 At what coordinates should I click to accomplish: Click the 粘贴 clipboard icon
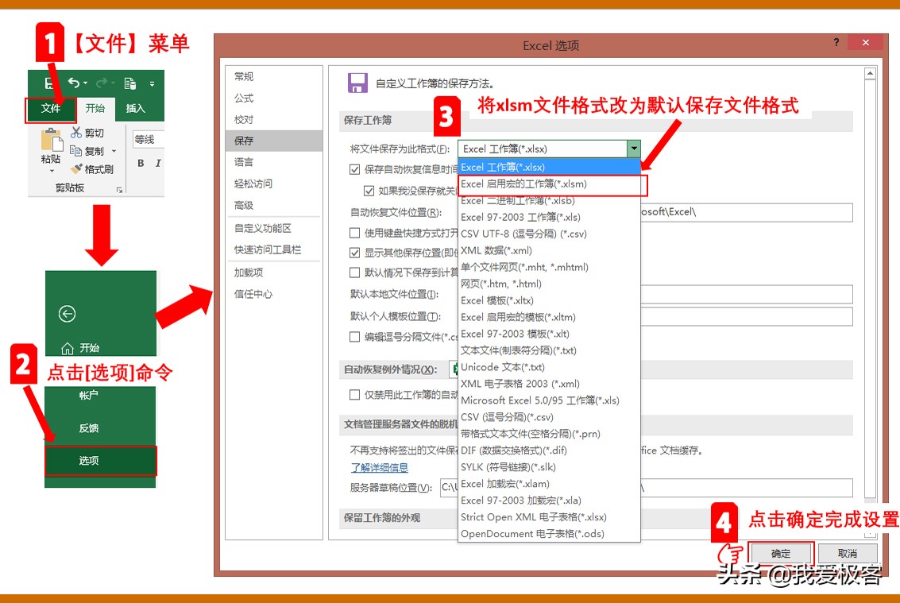click(x=51, y=140)
